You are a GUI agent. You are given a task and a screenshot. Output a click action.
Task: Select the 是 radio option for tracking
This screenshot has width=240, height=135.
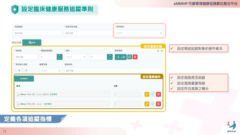pyautogui.click(x=16, y=70)
